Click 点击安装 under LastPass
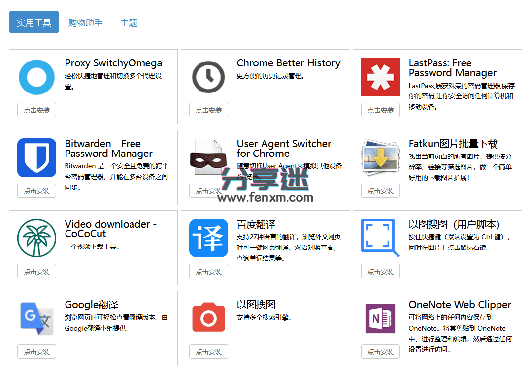Viewport: 530px width, 370px height. click(x=380, y=110)
